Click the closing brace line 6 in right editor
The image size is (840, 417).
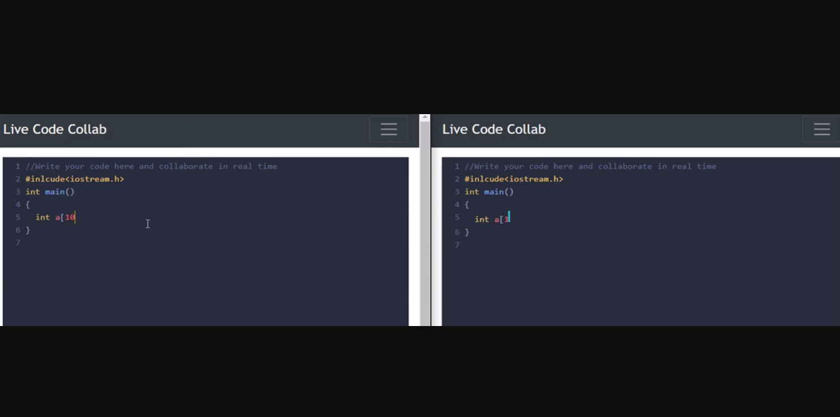(467, 232)
